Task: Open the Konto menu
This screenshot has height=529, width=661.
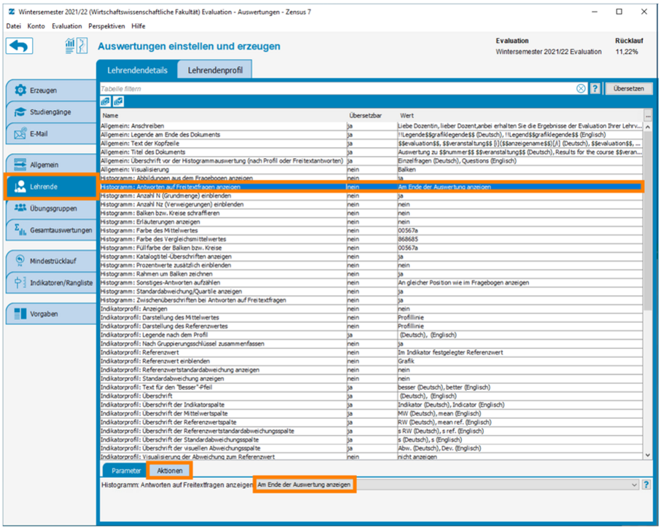Action: [x=36, y=26]
